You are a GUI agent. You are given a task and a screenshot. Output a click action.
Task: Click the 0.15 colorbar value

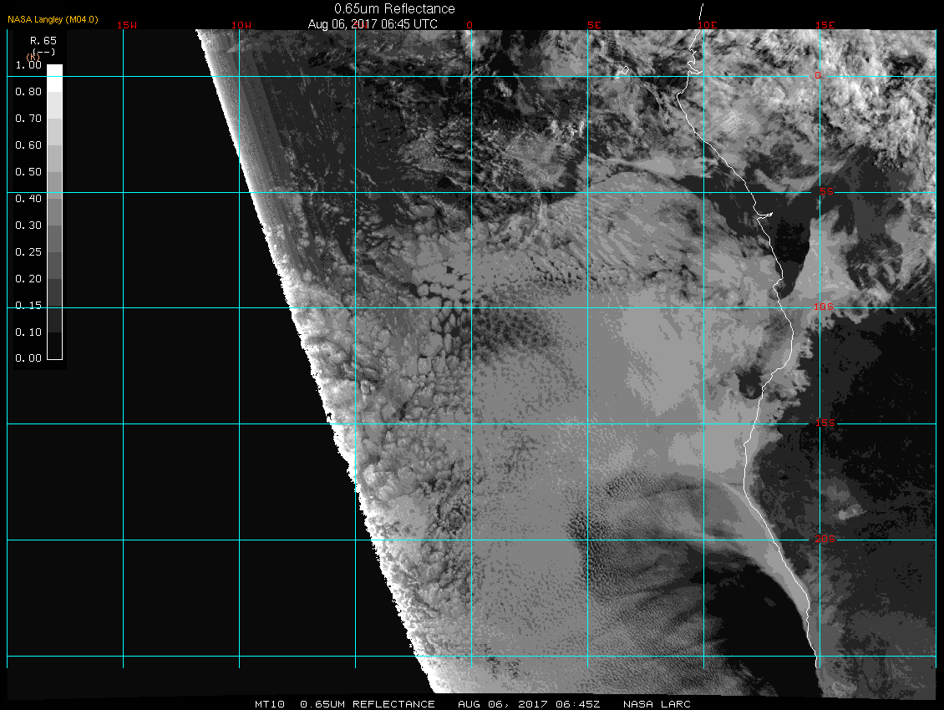click(x=28, y=306)
